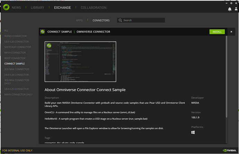The height and width of the screenshot is (154, 239).
Task: Click the Omniverse logo icon
Action: (x=6, y=7)
